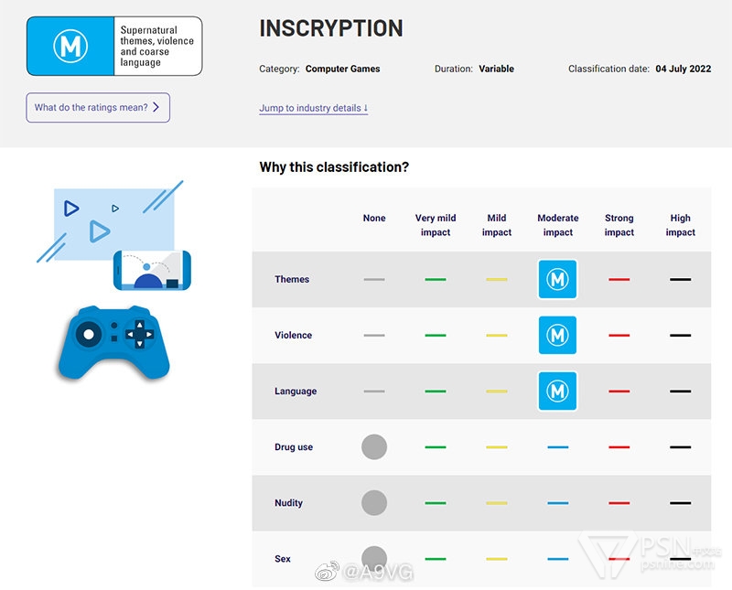Click the M icon in the Themes row
732x590 pixels.
(557, 279)
